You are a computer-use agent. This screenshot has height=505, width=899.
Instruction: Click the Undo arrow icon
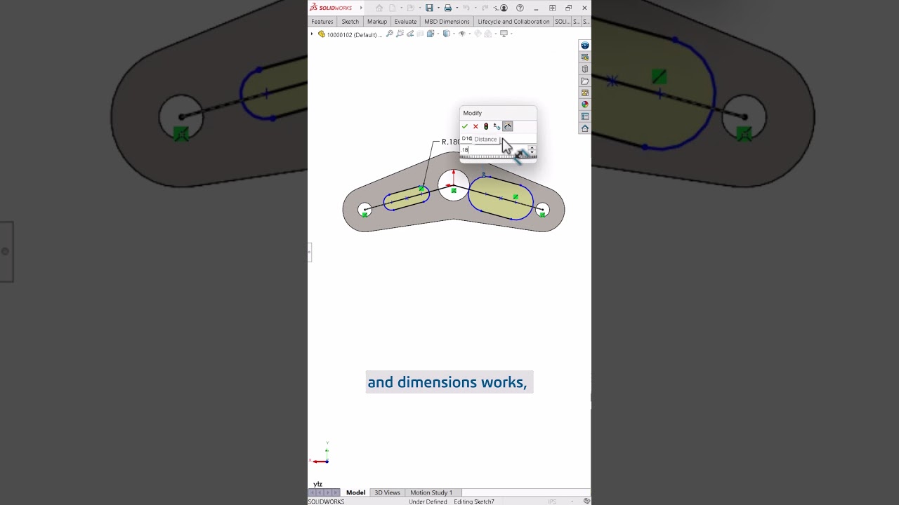pyautogui.click(x=466, y=8)
